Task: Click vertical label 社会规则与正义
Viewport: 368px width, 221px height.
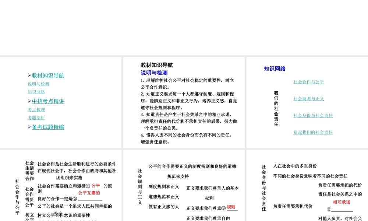Action: click(140, 187)
